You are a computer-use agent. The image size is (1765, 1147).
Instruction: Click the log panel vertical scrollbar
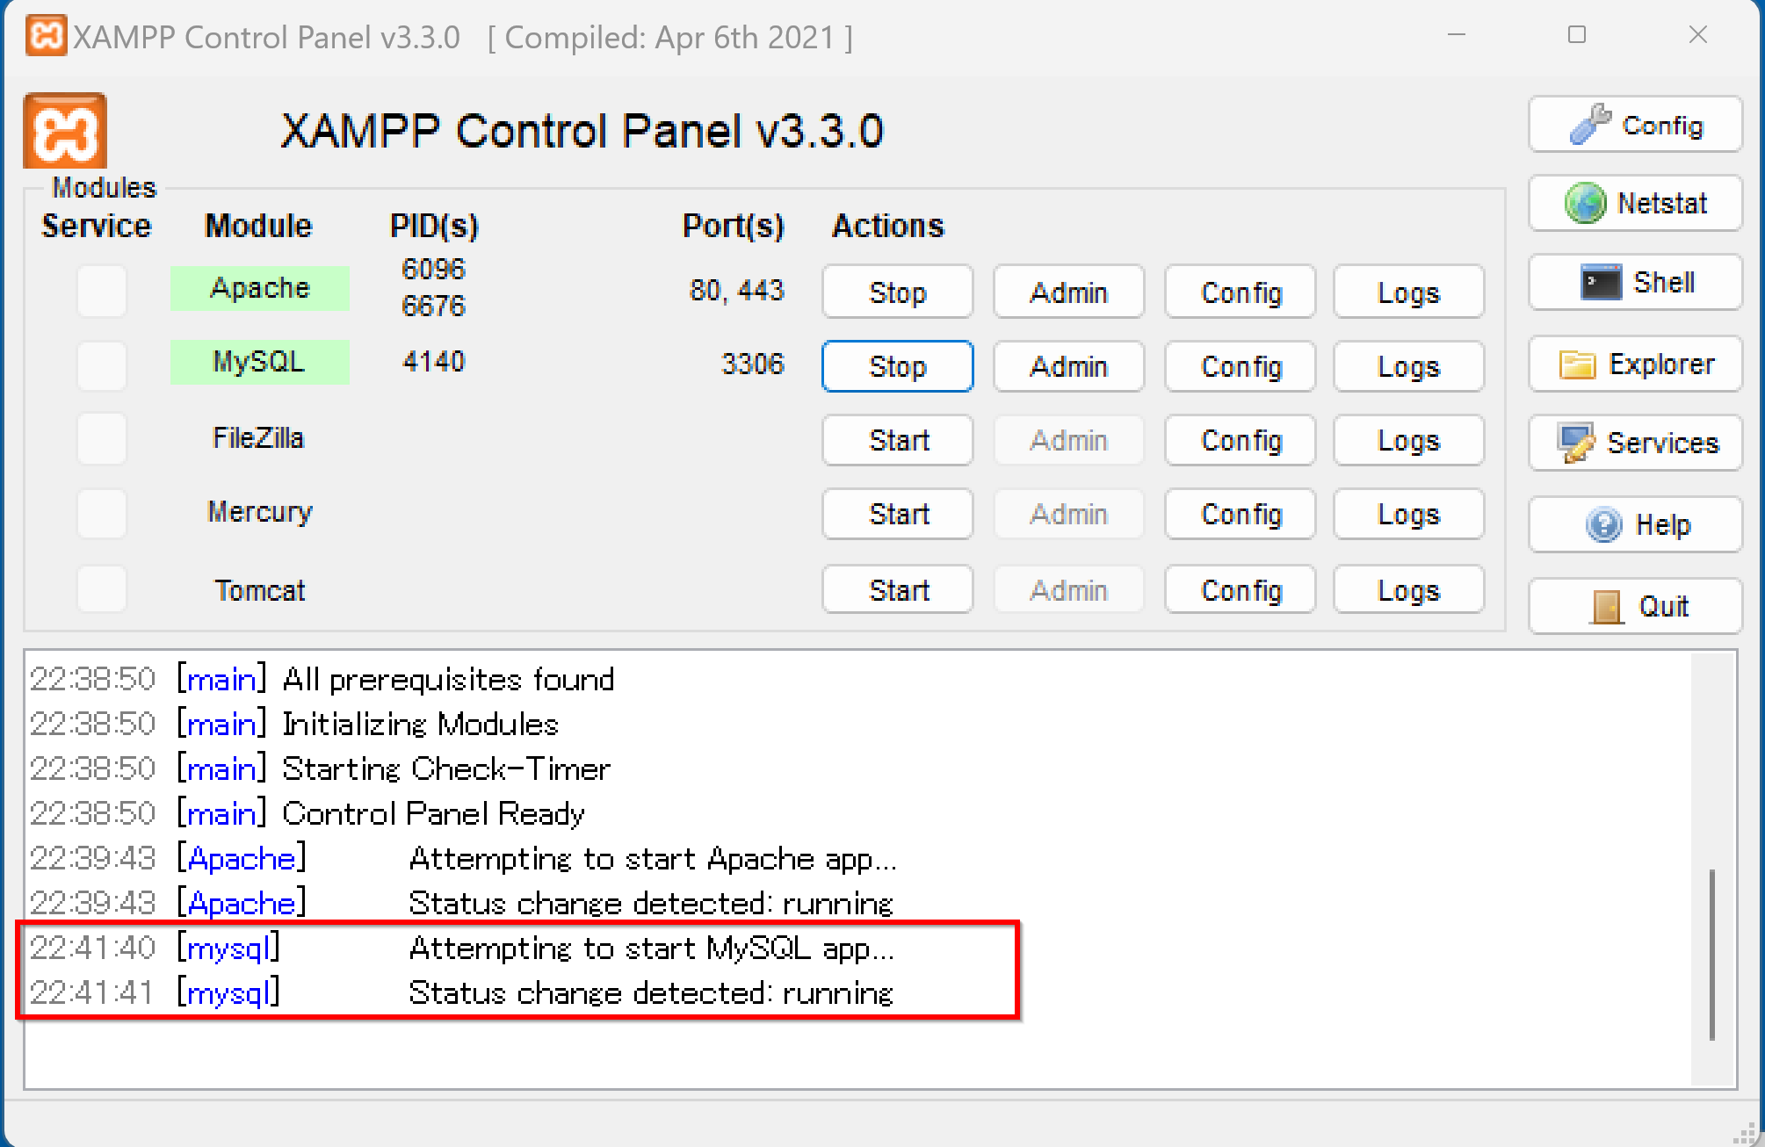click(1712, 955)
